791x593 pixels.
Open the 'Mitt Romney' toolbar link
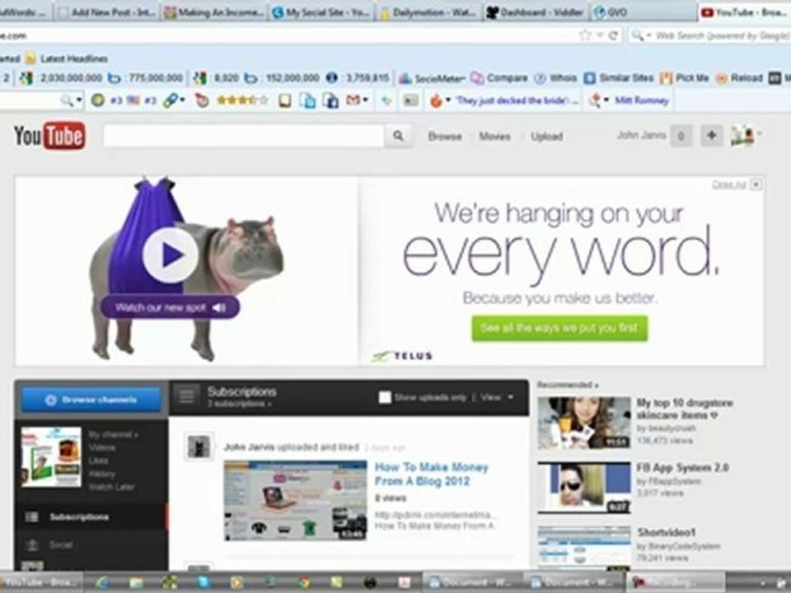(x=642, y=100)
